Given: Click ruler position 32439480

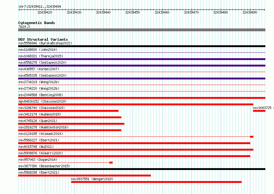Looking at the screenshot, I should (220, 12).
